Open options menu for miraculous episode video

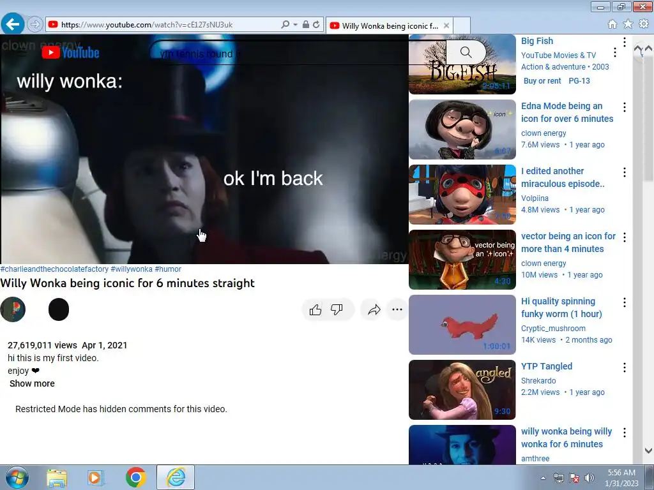tap(625, 172)
